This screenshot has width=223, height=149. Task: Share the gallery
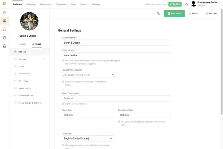[x=193, y=13]
